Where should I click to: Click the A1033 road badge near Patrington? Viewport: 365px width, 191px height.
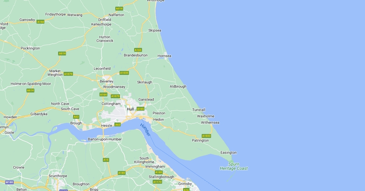click(206, 136)
